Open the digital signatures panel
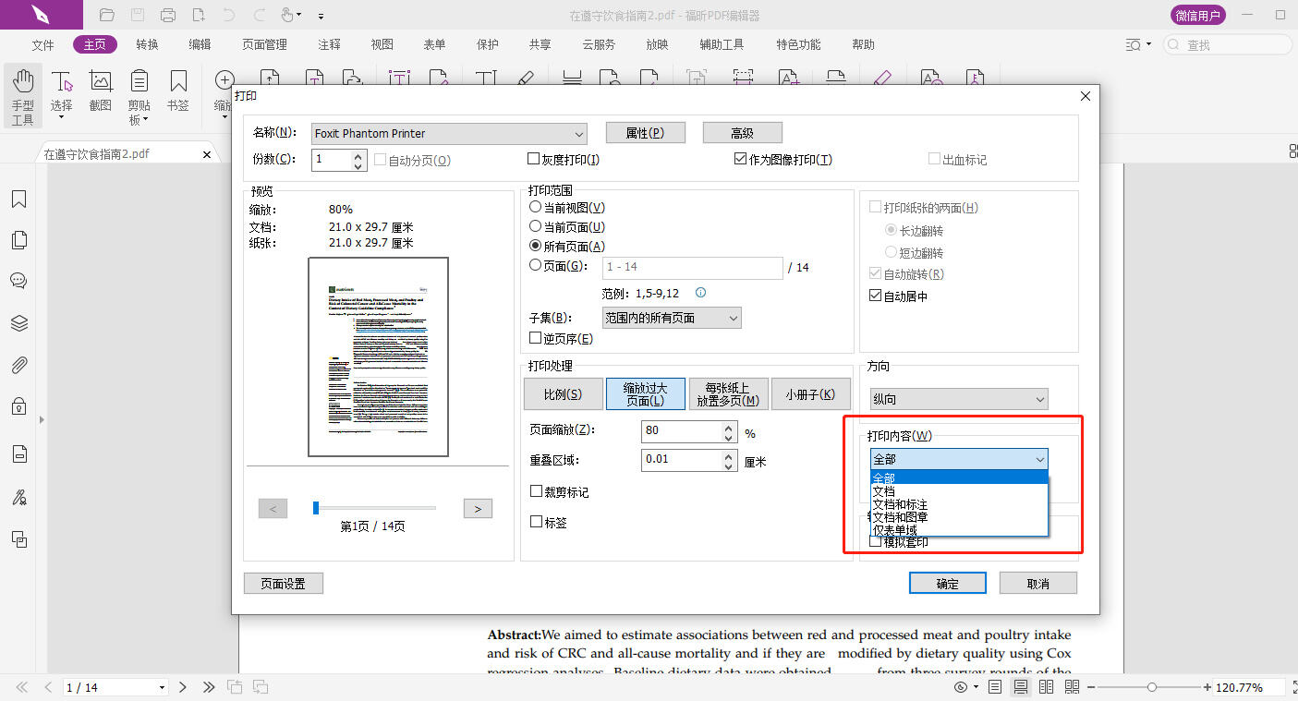This screenshot has width=1298, height=701. click(x=19, y=497)
